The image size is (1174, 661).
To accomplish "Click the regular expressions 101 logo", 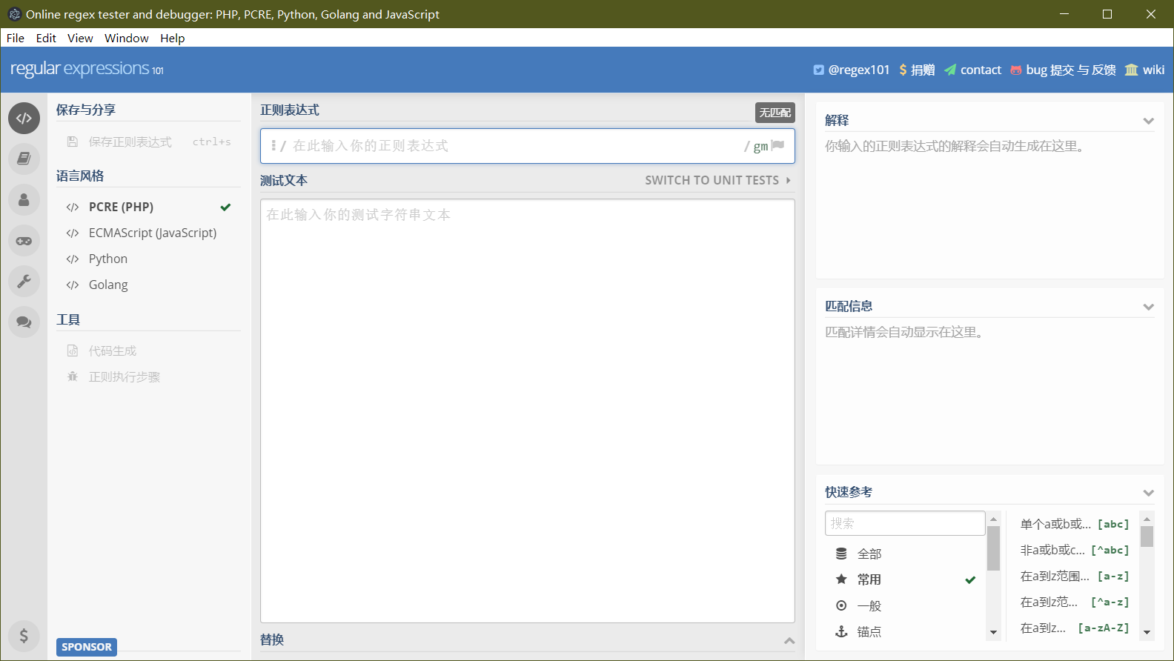I will (87, 69).
